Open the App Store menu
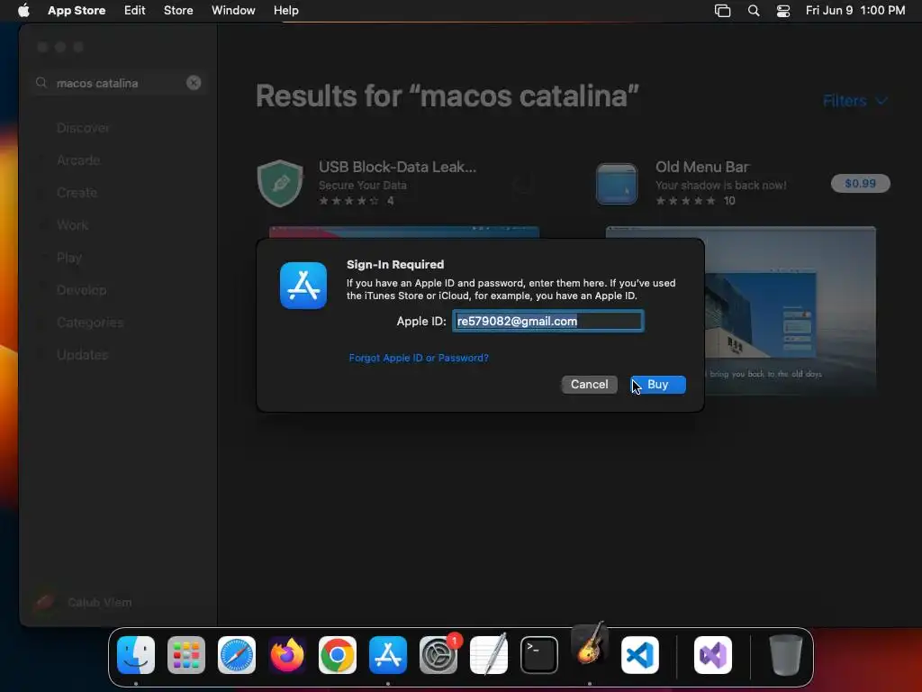This screenshot has width=922, height=692. pos(77,11)
